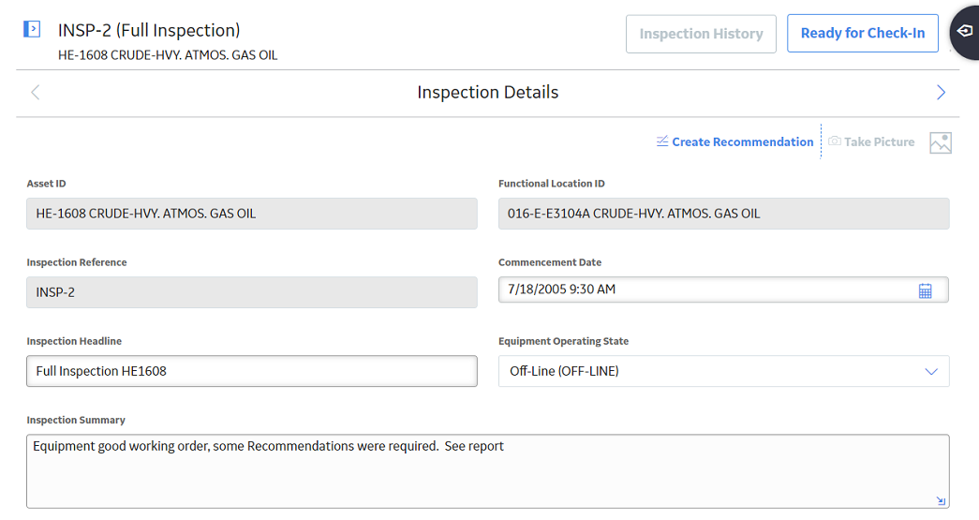This screenshot has width=979, height=520.
Task: Click the Ready for Check-In button
Action: pos(862,33)
